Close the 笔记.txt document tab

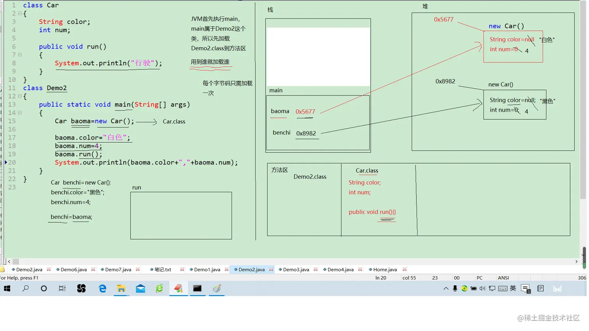point(182,270)
